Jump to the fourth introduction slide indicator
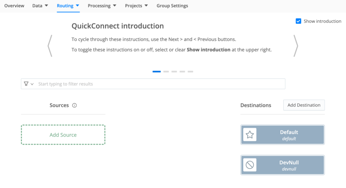Screen dimensions: 346x188 (x=182, y=71)
